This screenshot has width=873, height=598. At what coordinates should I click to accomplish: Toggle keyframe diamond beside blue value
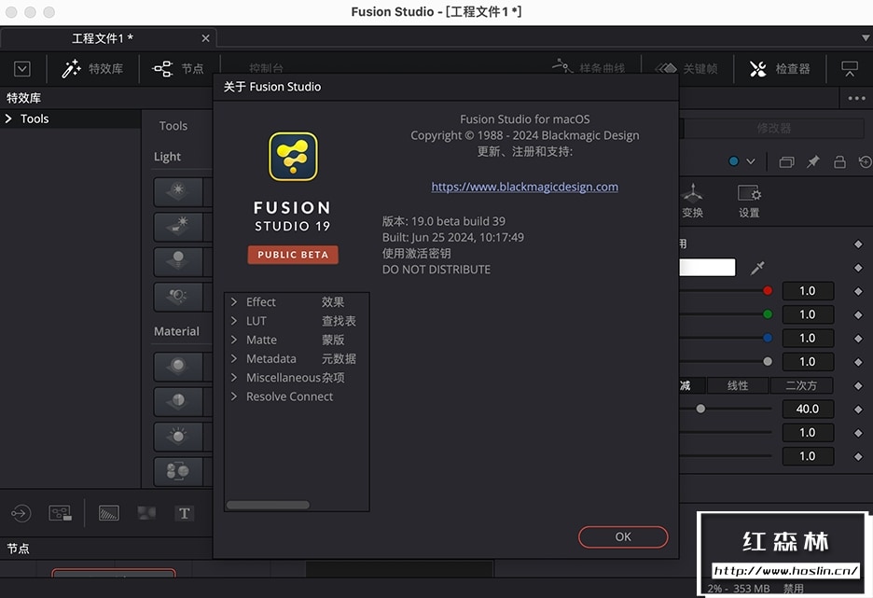[x=858, y=339]
